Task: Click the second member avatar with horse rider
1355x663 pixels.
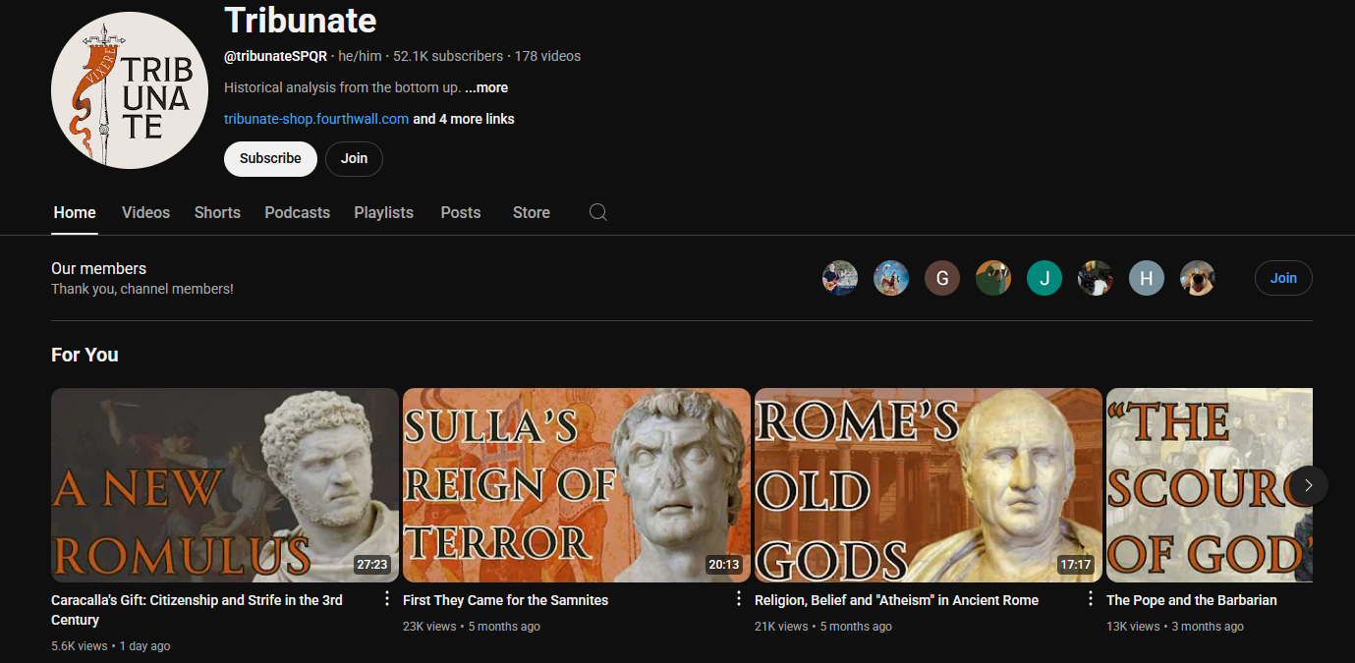Action: pos(891,278)
